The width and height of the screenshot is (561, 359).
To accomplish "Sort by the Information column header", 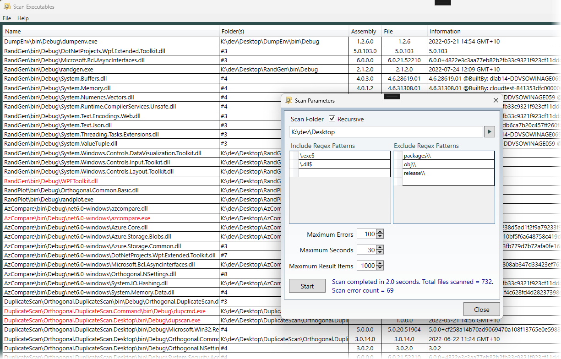I will (x=494, y=31).
